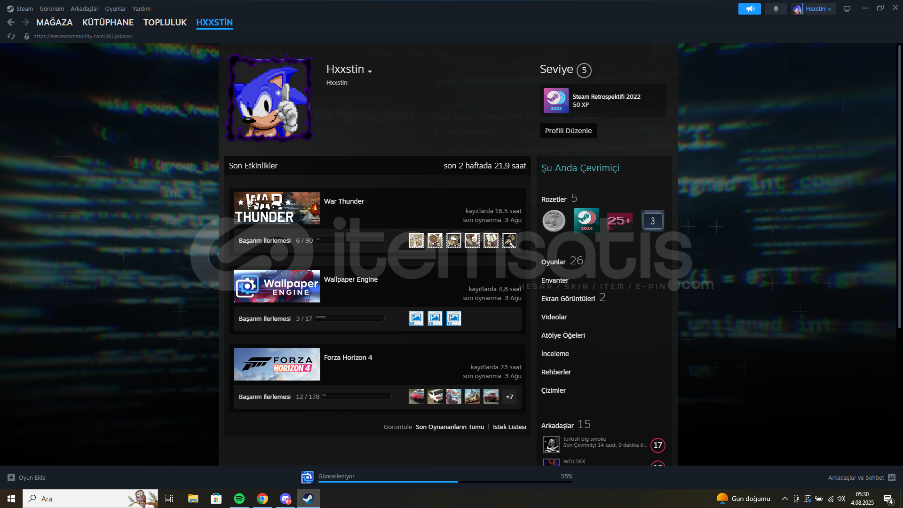Click first Wallpaper Engine achievement icon
The width and height of the screenshot is (903, 508).
416,318
